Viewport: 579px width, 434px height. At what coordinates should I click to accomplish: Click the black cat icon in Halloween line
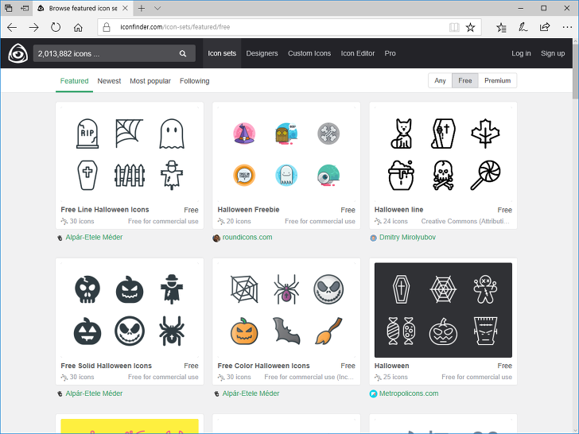[402, 134]
